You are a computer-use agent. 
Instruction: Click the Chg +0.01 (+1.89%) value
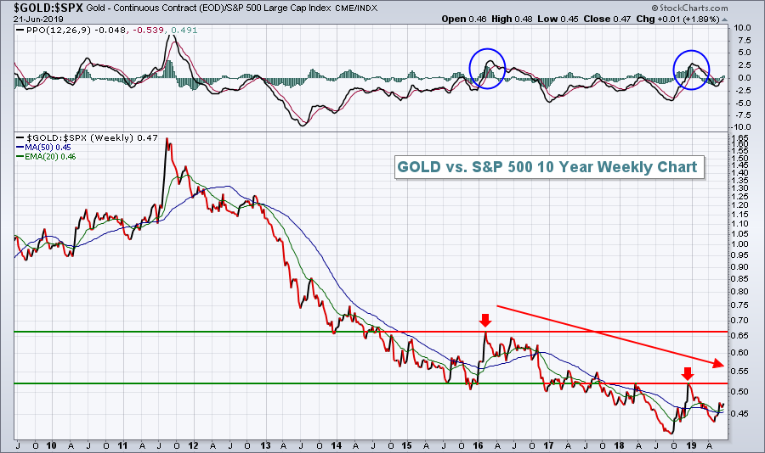click(678, 19)
